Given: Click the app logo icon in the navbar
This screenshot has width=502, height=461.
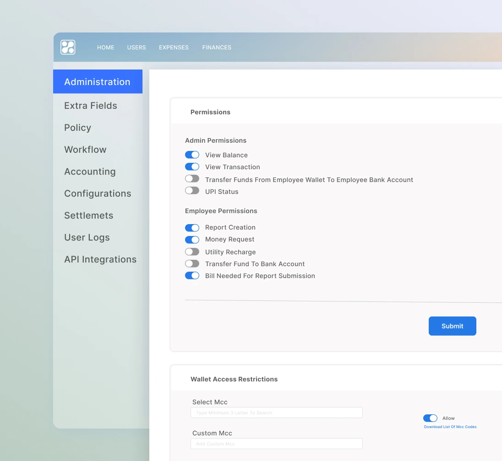Looking at the screenshot, I should [68, 47].
